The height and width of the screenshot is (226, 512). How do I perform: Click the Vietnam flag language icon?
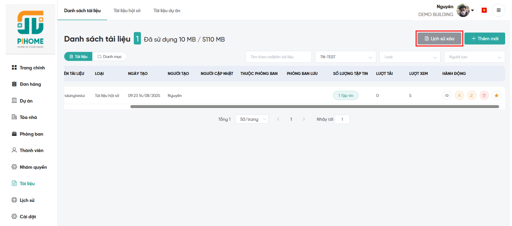tap(484, 10)
